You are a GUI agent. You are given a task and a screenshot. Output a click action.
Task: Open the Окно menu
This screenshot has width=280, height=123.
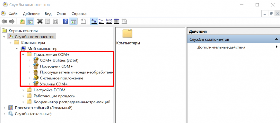[62, 14]
